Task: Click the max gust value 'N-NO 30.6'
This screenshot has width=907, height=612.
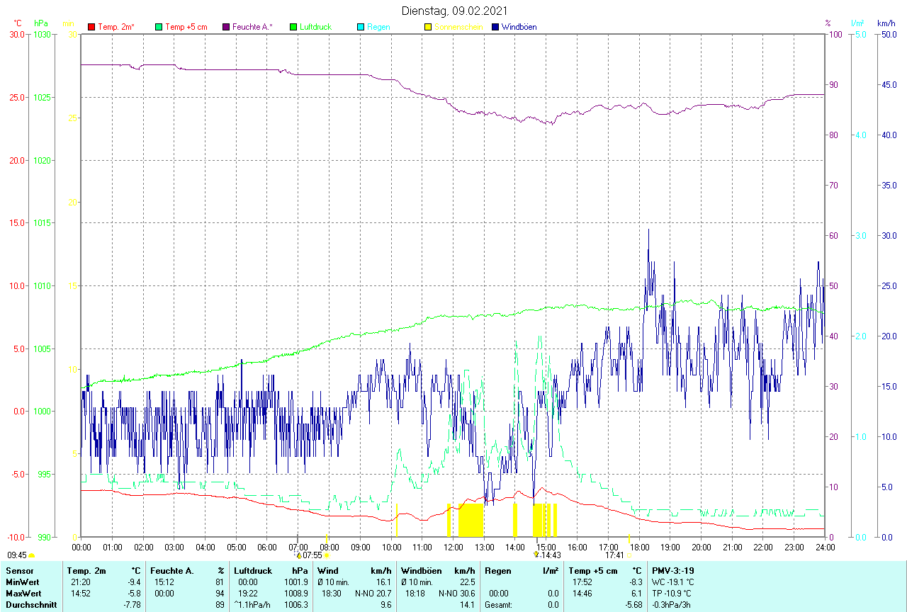Action: tap(456, 593)
